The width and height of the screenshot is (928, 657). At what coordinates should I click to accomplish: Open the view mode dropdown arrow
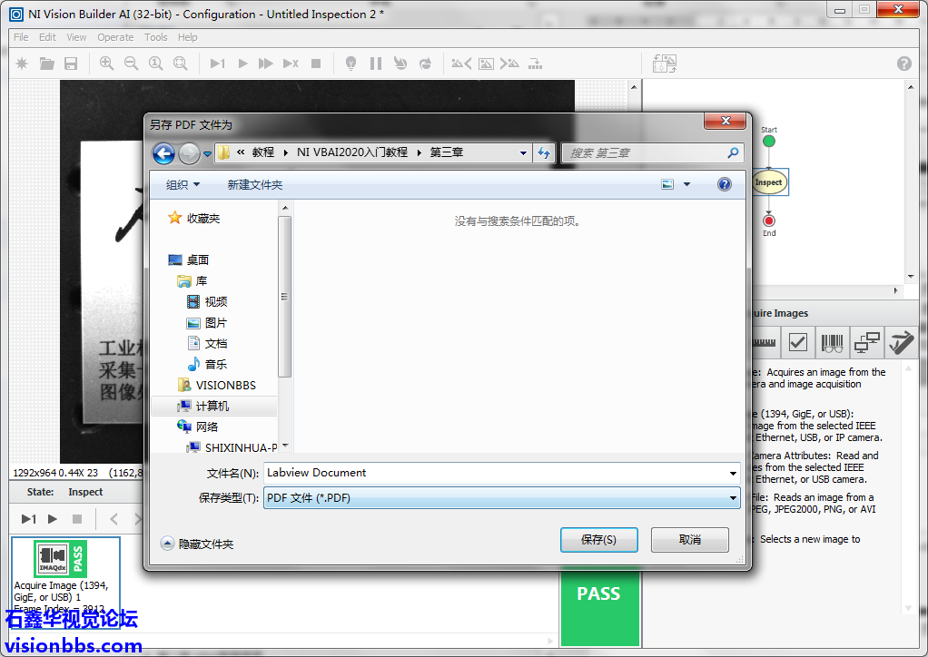pos(686,184)
